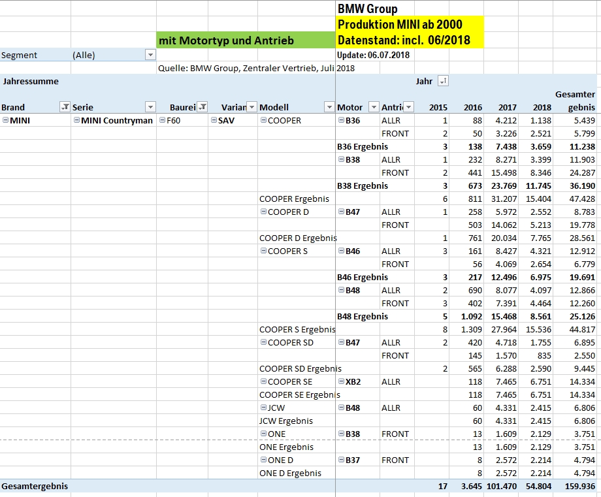Select the "Update: 06.07.2018" cell

[373, 55]
